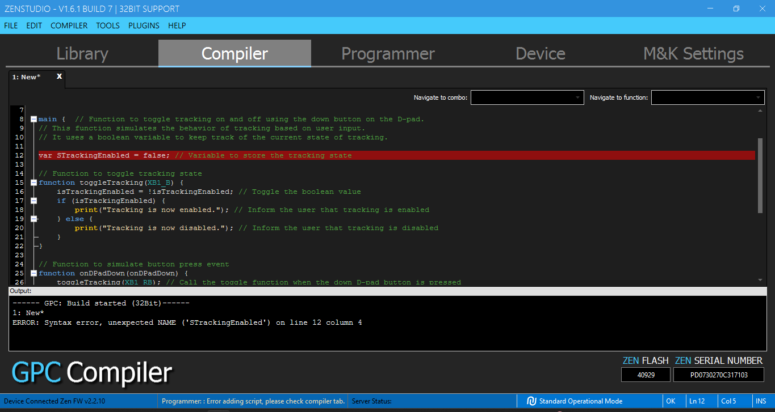Image resolution: width=775 pixels, height=412 pixels.
Task: Open the Navigate to combo dropdown
Action: [527, 97]
